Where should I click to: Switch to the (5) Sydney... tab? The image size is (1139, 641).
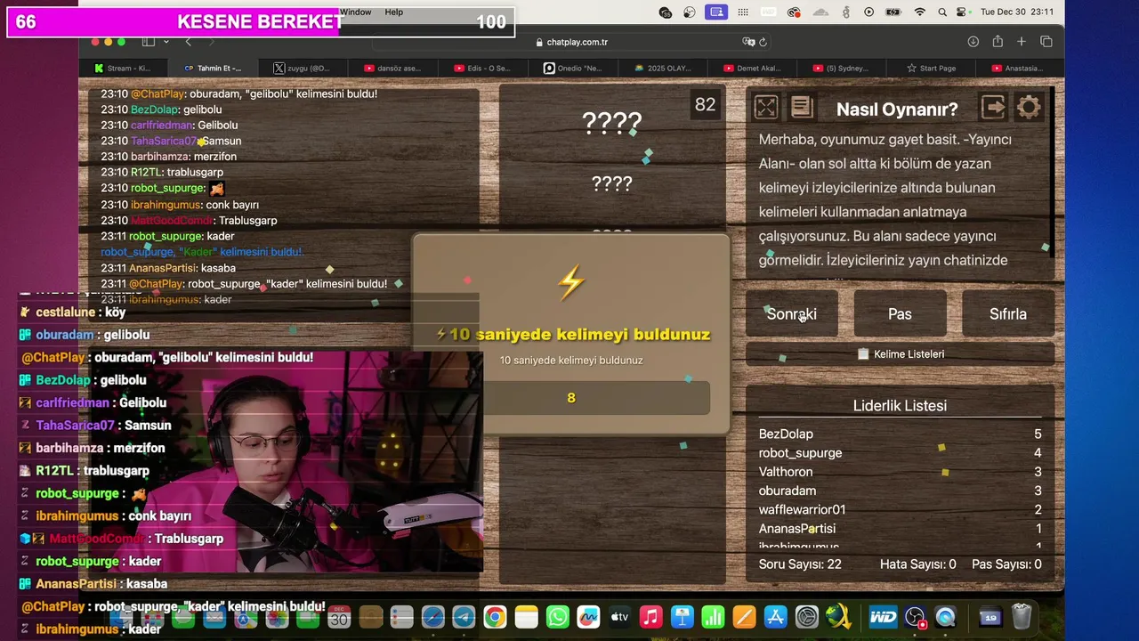(842, 69)
